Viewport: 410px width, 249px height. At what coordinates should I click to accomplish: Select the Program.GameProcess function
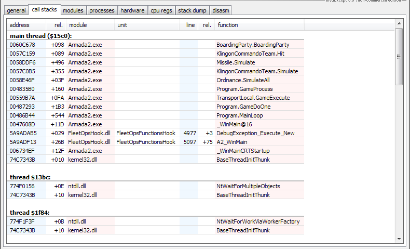[x=244, y=89]
